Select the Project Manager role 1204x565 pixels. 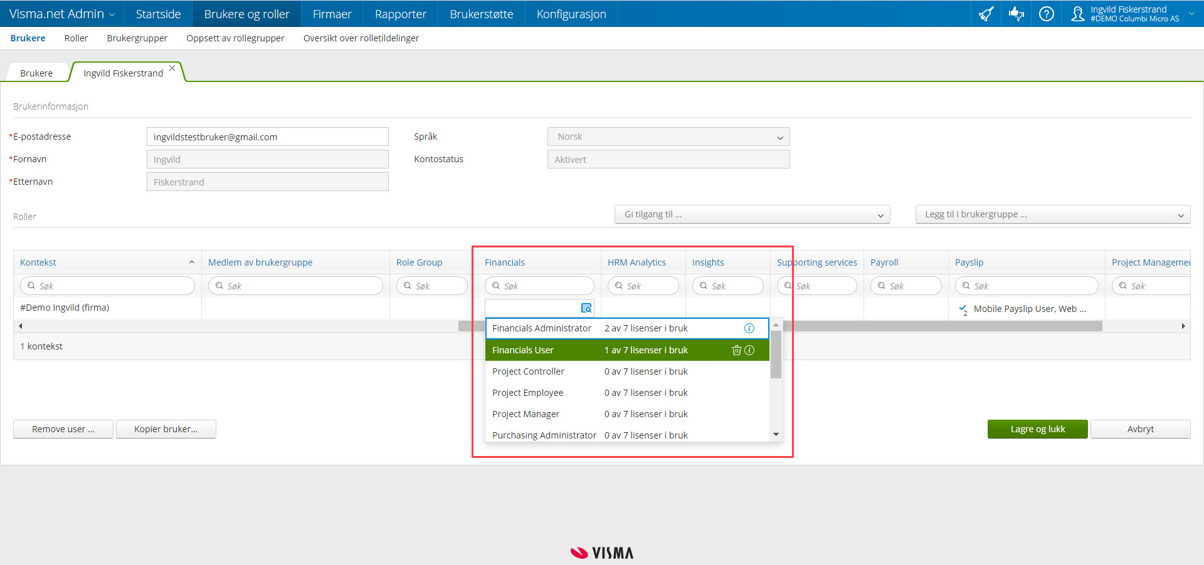pos(627,414)
